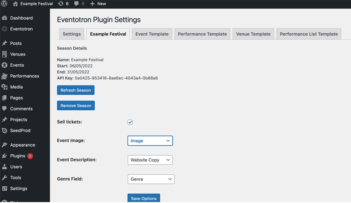Click the End date 31/05/2022
The height and width of the screenshot is (203, 351).
78,72
